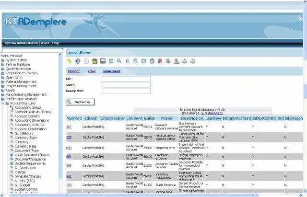Click the round clock history icon
The image size is (307, 197).
tap(152, 61)
